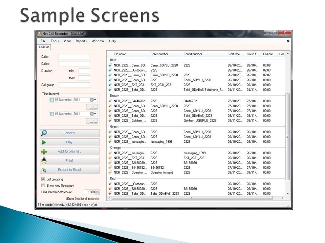Select the Call List tab

tap(44, 47)
